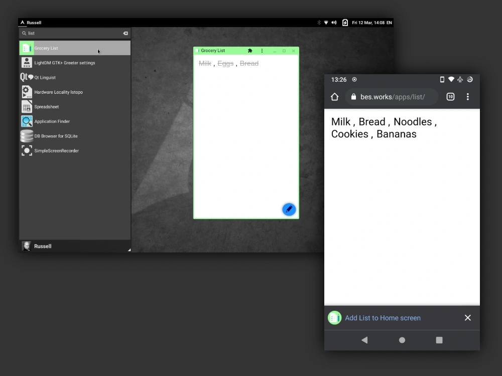Click the date and time Fri 12 Mar, 14:08

[x=368, y=23]
